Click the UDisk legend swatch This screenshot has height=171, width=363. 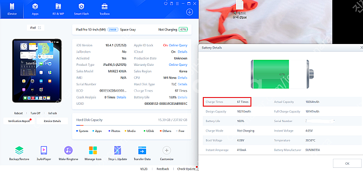point(144,131)
